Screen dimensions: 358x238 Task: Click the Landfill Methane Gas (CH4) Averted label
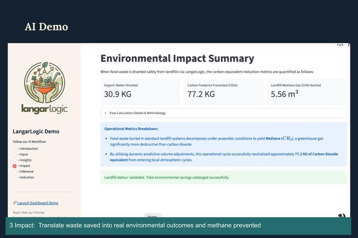coord(296,85)
